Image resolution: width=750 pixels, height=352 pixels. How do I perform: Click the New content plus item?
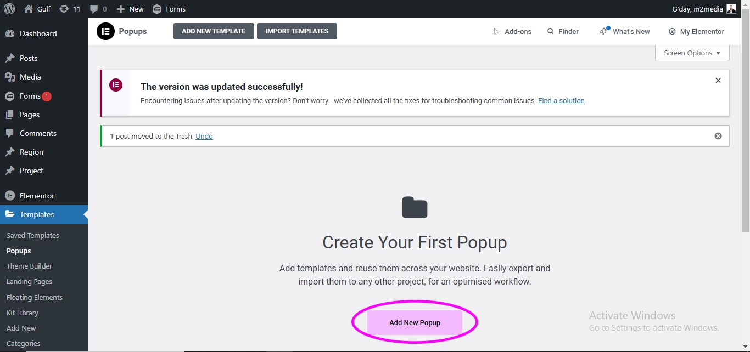[x=130, y=9]
